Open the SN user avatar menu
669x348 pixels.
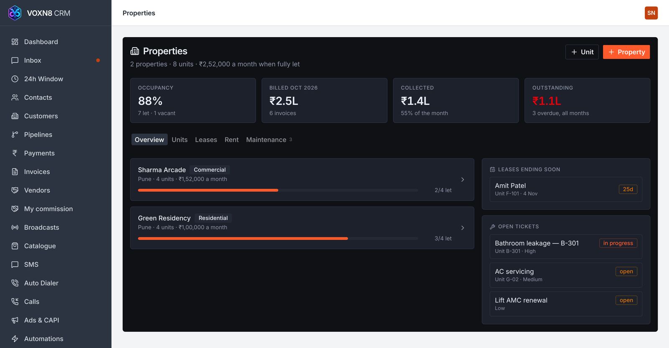point(651,13)
